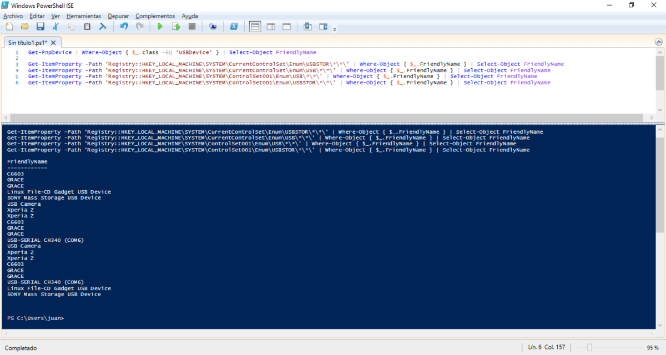Image resolution: width=666 pixels, height=355 pixels.
Task: Open a script file with folder icon
Action: point(24,26)
